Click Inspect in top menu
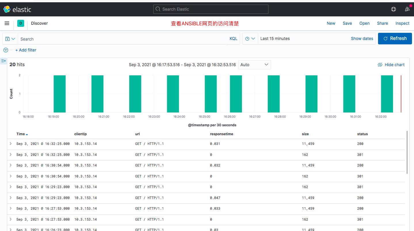 tap(402, 23)
